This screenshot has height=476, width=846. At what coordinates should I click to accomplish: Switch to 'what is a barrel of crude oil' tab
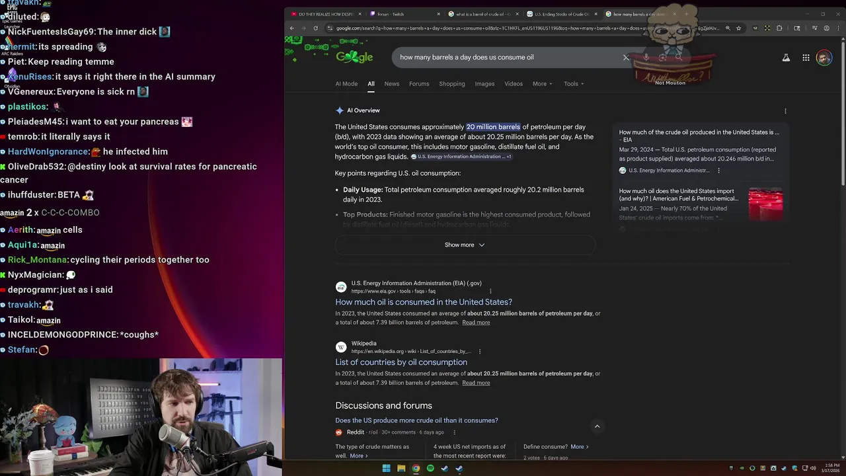pos(482,14)
